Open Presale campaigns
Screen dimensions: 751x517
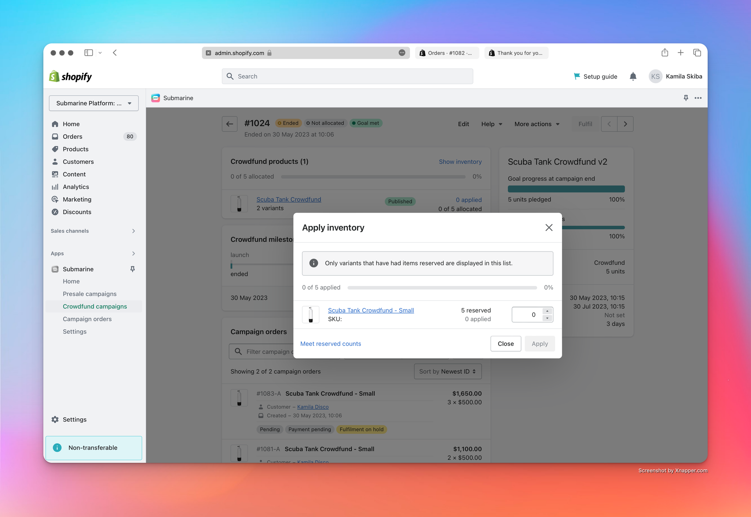point(89,294)
